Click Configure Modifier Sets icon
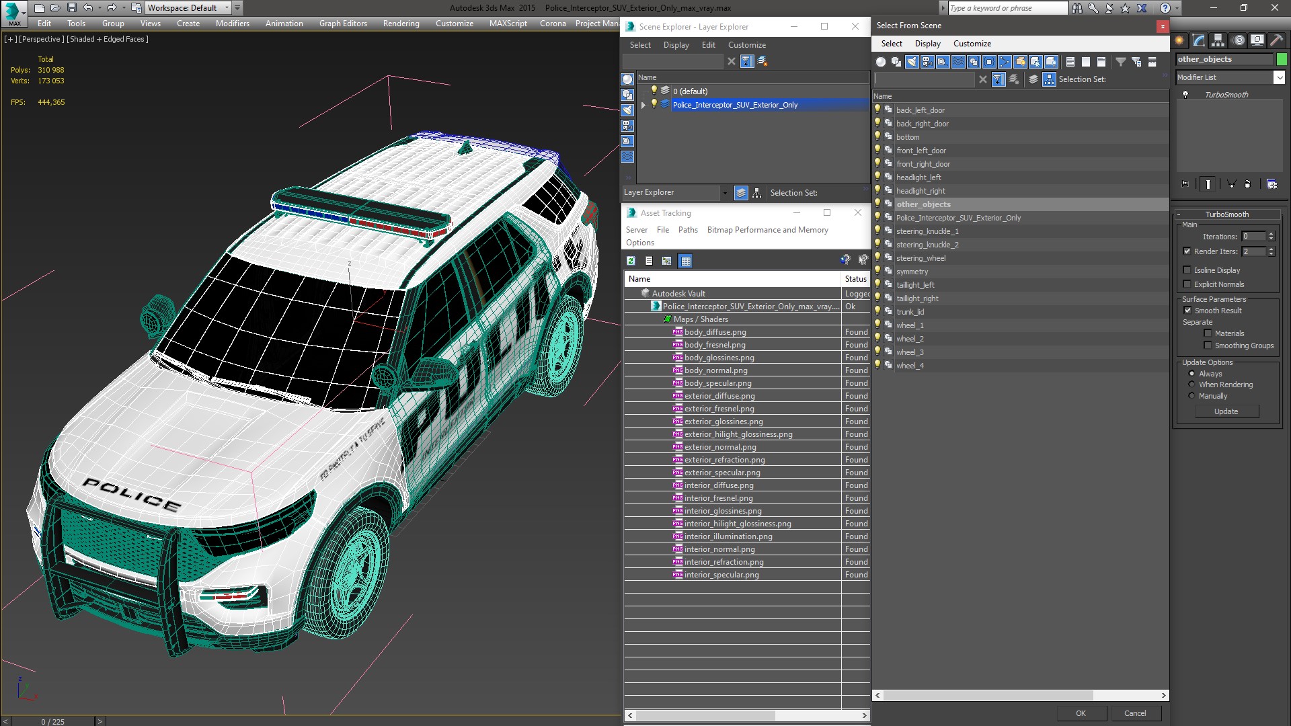1291x726 pixels. coord(1272,184)
